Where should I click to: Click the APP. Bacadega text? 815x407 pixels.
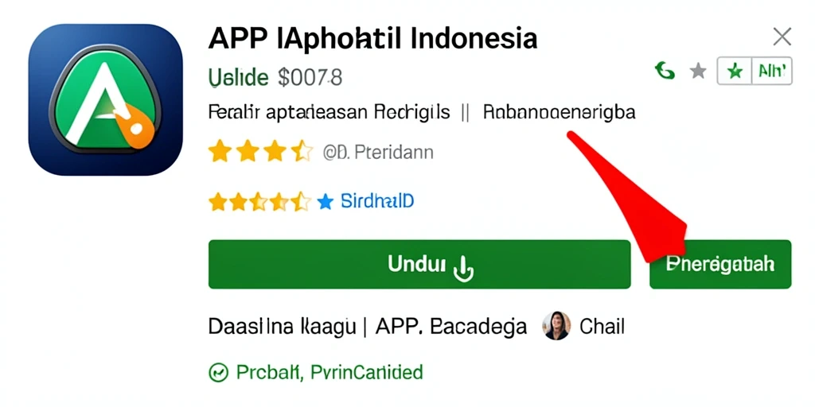pos(450,327)
